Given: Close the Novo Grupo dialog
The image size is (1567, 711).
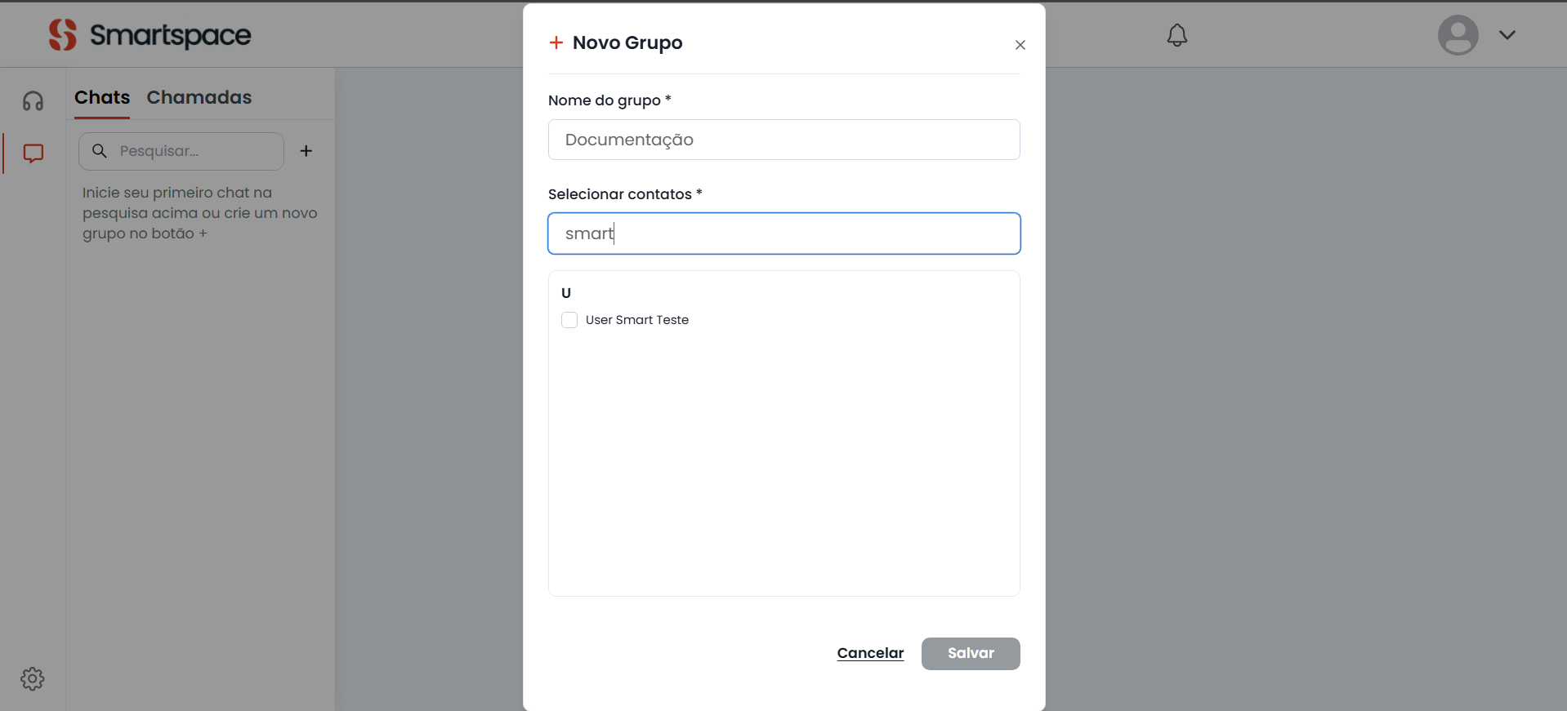Looking at the screenshot, I should click(1020, 45).
